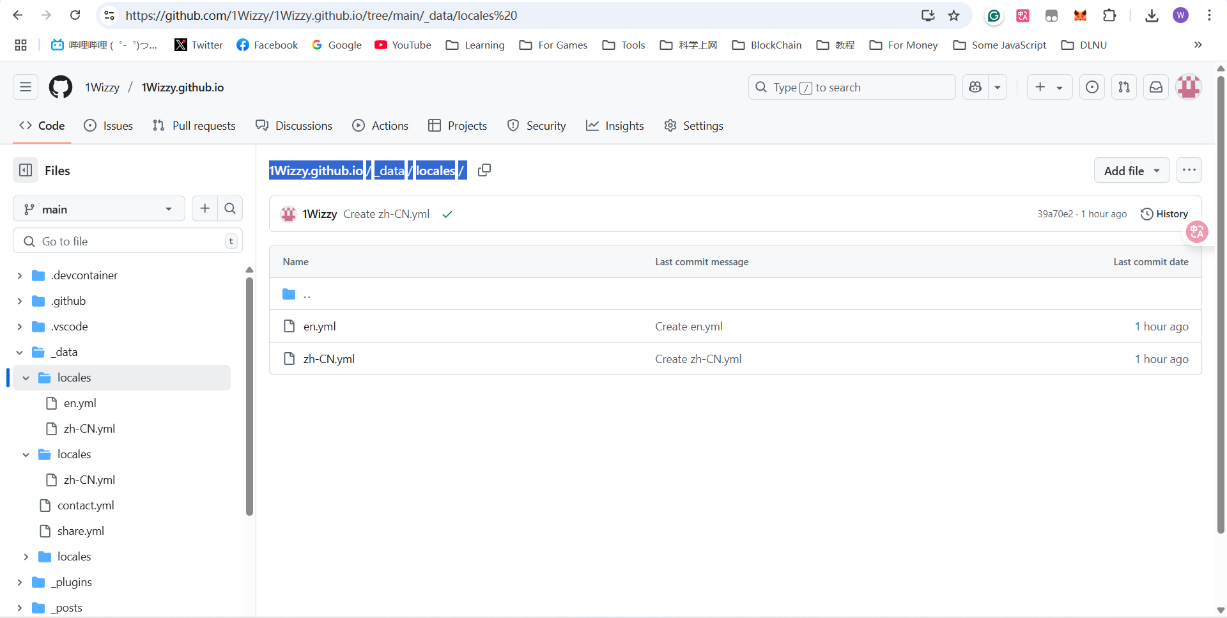Open the GitHub global navigation hamburger menu
The width and height of the screenshot is (1227, 618).
point(26,87)
